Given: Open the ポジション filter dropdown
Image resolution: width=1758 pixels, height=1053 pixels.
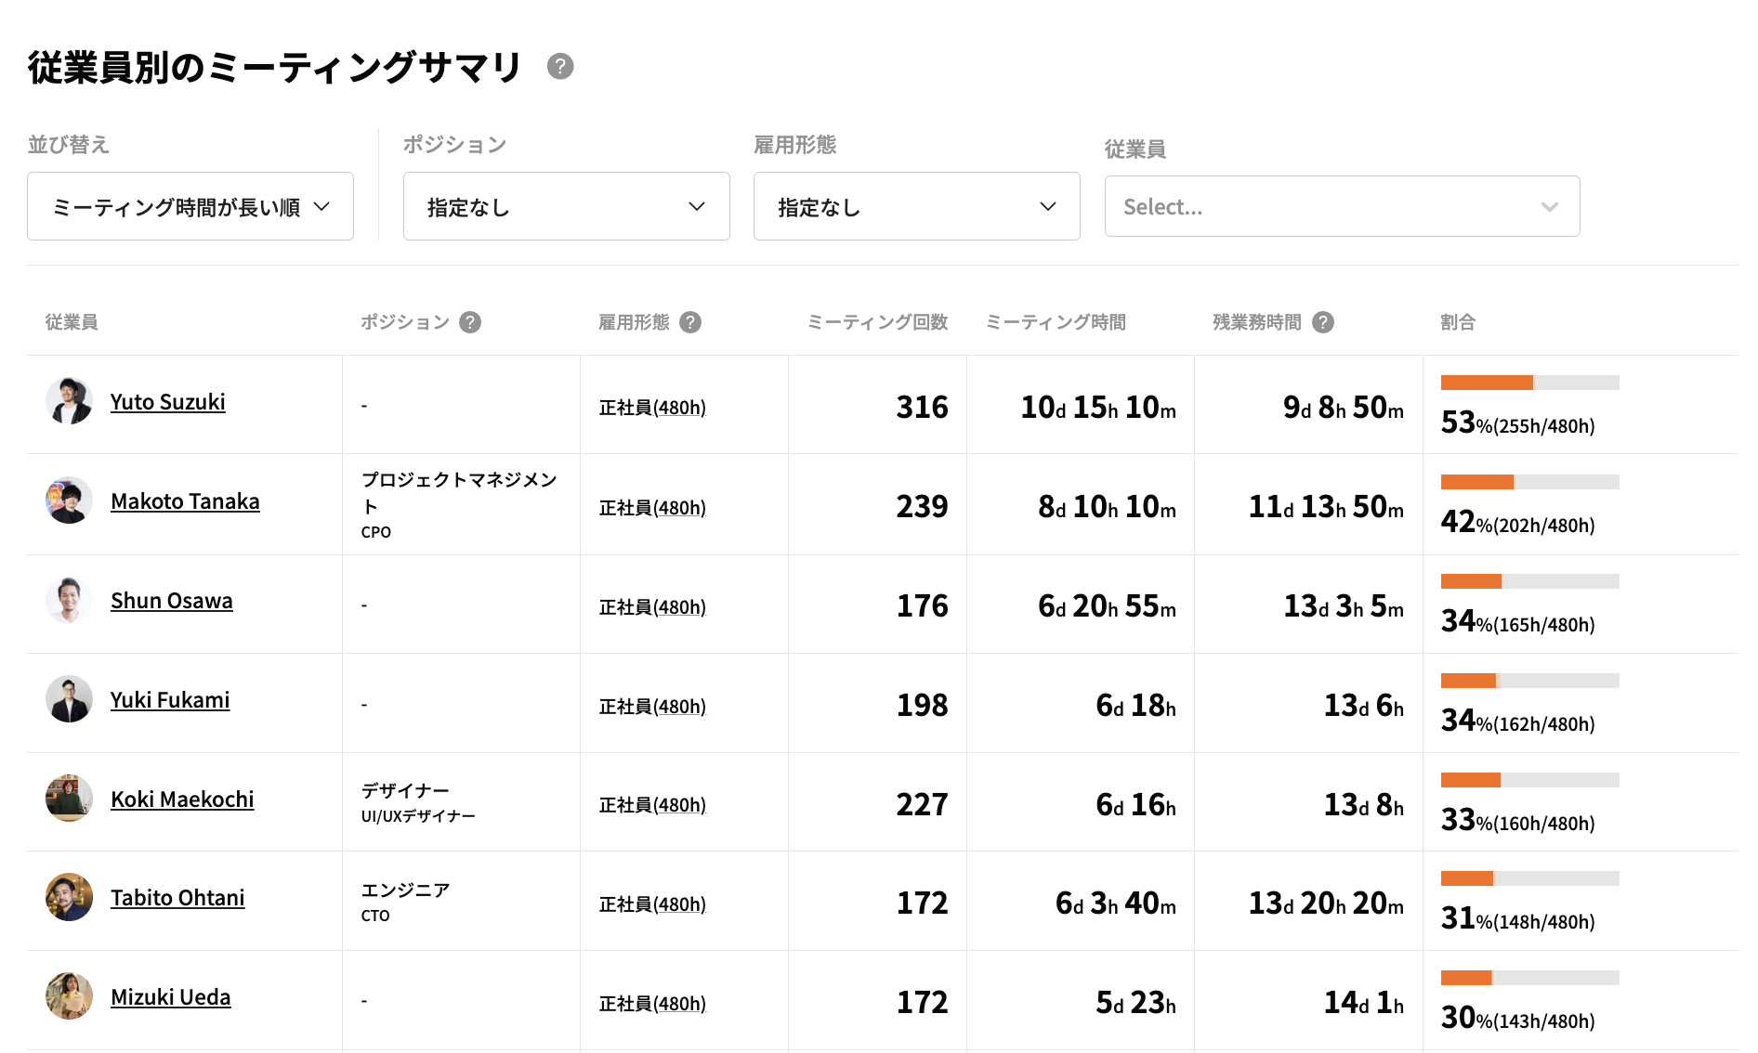Looking at the screenshot, I should coord(566,207).
